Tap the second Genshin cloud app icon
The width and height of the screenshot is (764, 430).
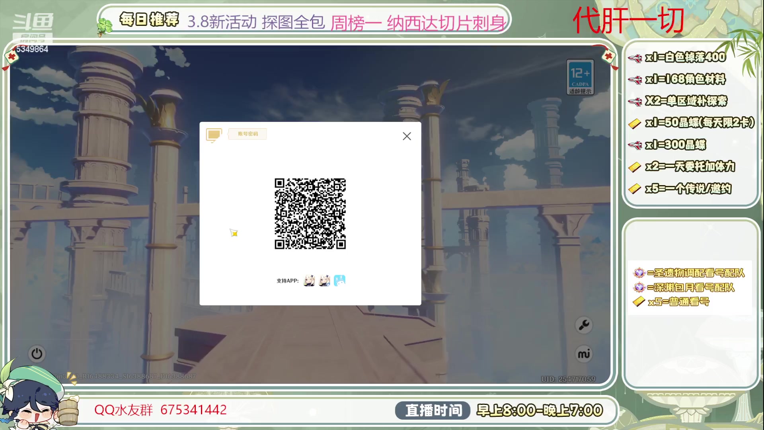324,280
